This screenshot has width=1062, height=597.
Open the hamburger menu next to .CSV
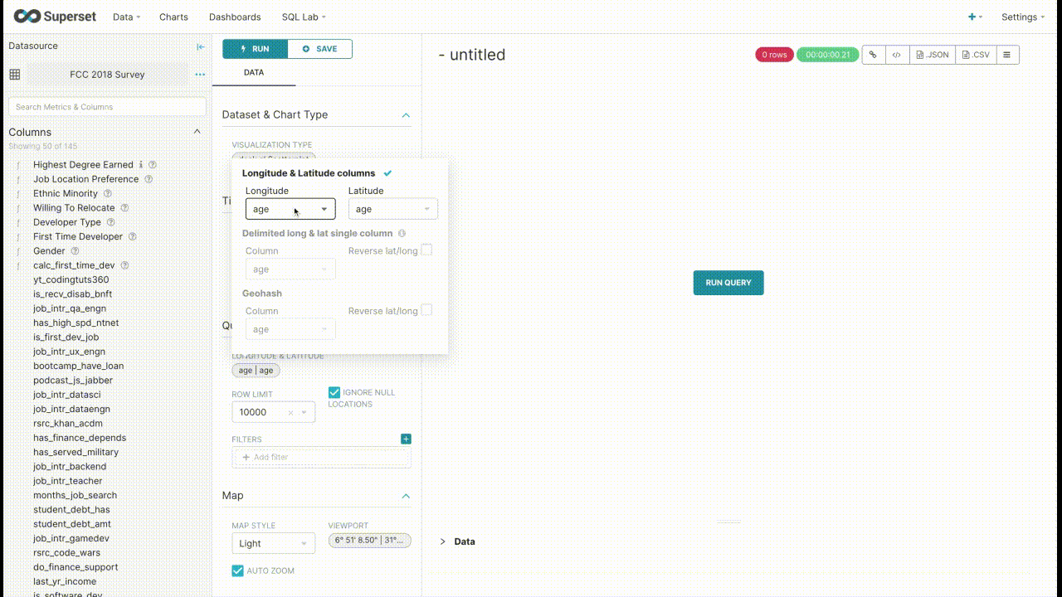(x=1007, y=55)
